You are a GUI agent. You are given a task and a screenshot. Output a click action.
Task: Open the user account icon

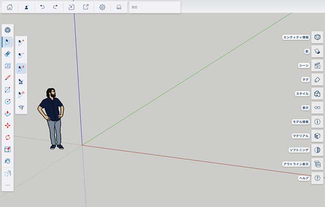(26, 7)
